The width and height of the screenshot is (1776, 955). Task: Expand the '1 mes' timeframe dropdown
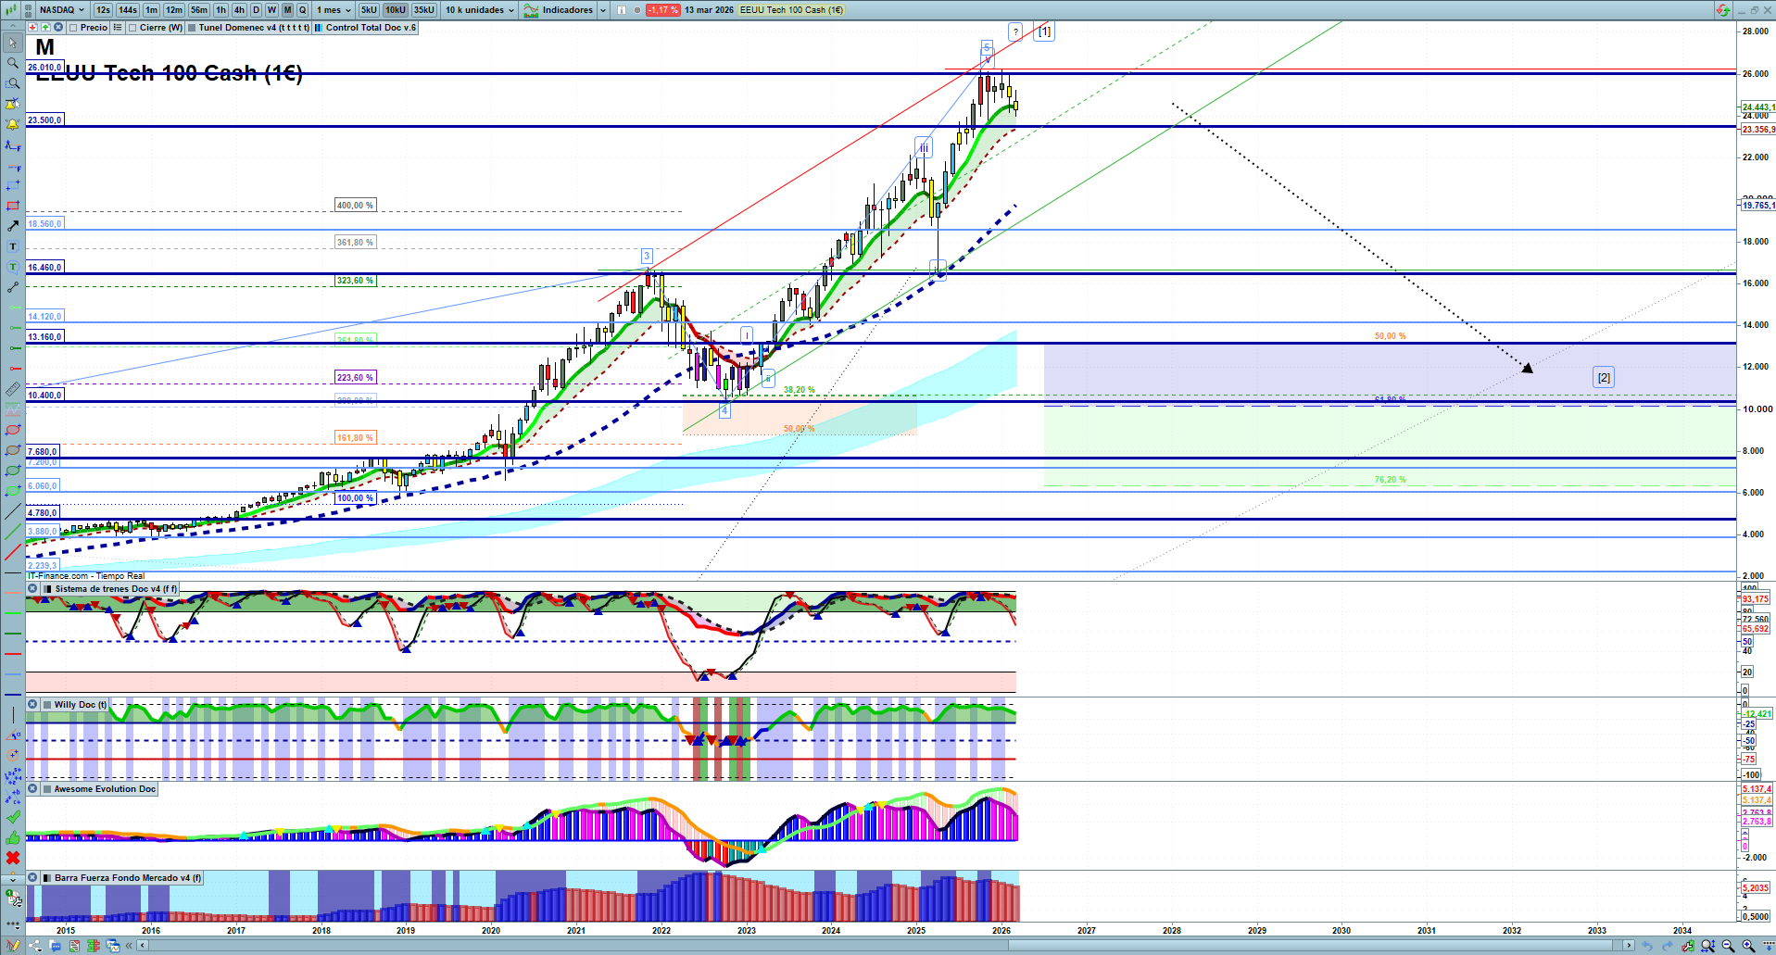click(x=334, y=10)
